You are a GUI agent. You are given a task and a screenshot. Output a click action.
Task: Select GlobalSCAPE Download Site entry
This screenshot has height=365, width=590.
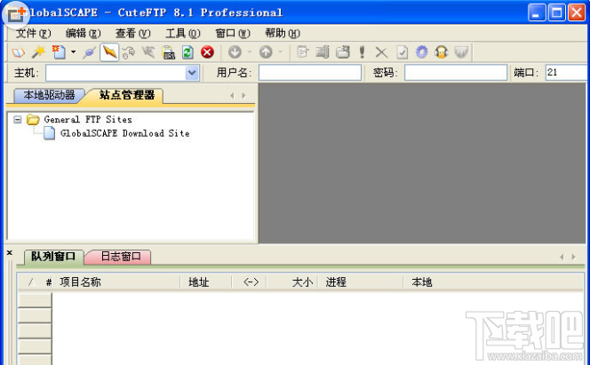click(x=125, y=133)
